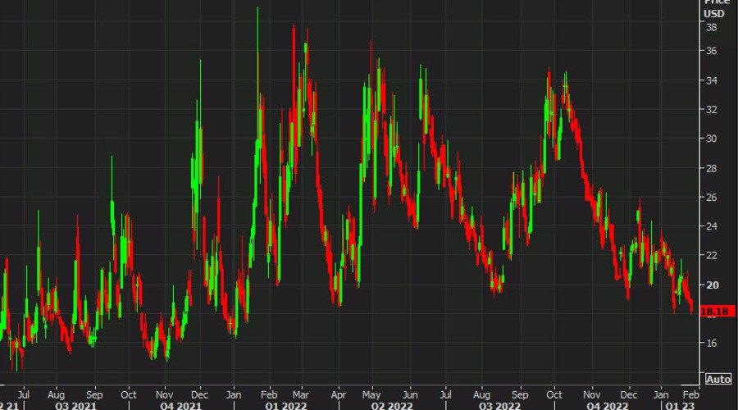
Task: Click the Price USD axis header
Action: click(716, 9)
